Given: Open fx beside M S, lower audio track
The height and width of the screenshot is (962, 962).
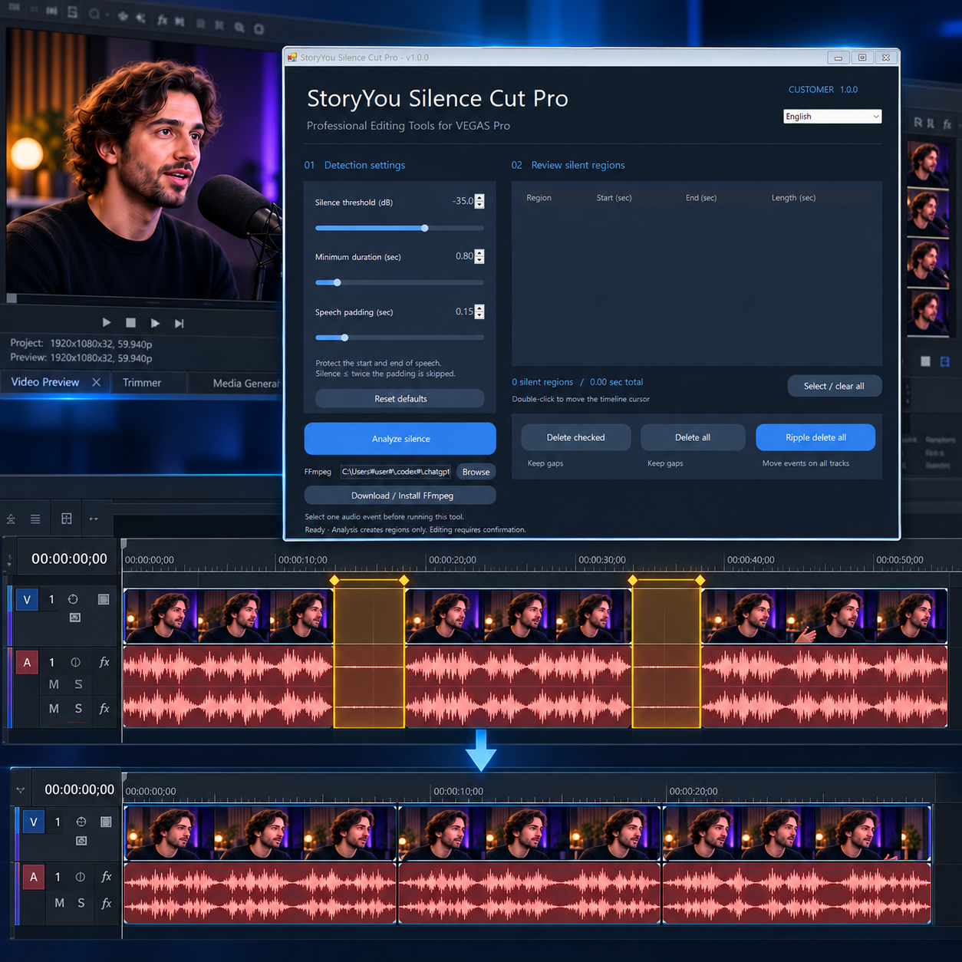Looking at the screenshot, I should coord(107,904).
